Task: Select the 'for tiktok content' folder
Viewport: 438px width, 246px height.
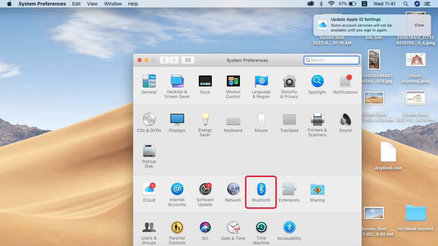Action: click(x=415, y=217)
